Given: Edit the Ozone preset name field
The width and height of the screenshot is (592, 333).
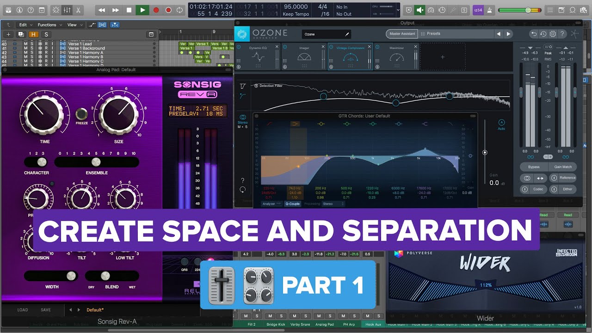Looking at the screenshot, I should [327, 34].
